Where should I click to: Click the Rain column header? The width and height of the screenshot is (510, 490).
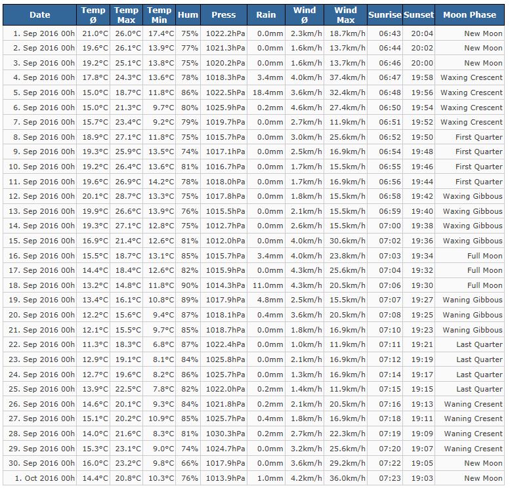click(266, 15)
